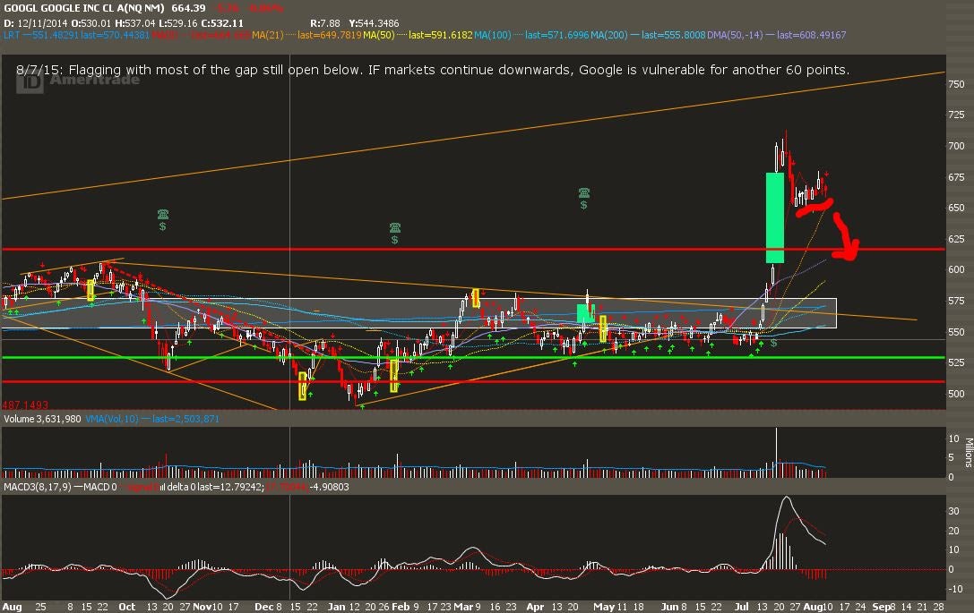Click the MA(100) value last=571.6996
The image size is (974, 613).
tap(557, 35)
